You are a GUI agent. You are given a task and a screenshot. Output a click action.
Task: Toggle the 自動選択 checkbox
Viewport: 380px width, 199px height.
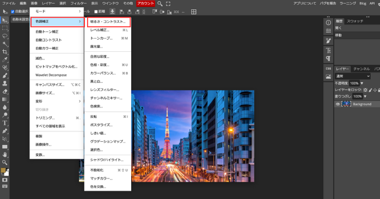click(13, 11)
